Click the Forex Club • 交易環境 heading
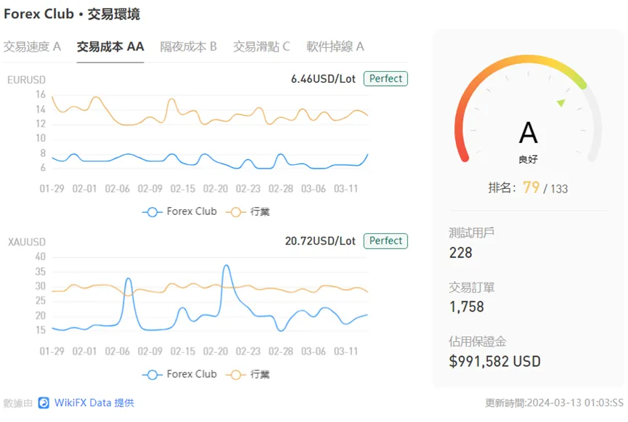Screen dimensions: 628x422 click(x=72, y=14)
